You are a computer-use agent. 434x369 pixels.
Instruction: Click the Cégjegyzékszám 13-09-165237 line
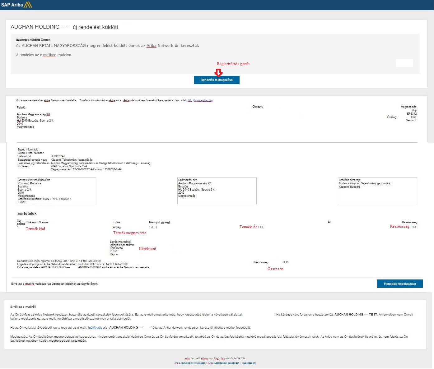pos(86,169)
